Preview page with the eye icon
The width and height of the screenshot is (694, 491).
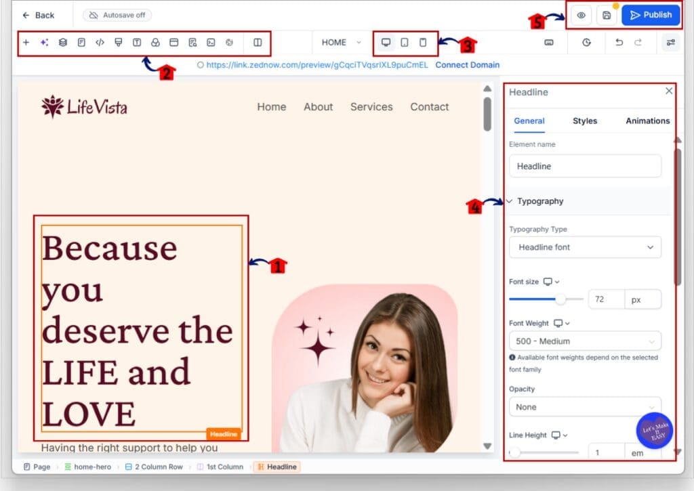pos(581,15)
